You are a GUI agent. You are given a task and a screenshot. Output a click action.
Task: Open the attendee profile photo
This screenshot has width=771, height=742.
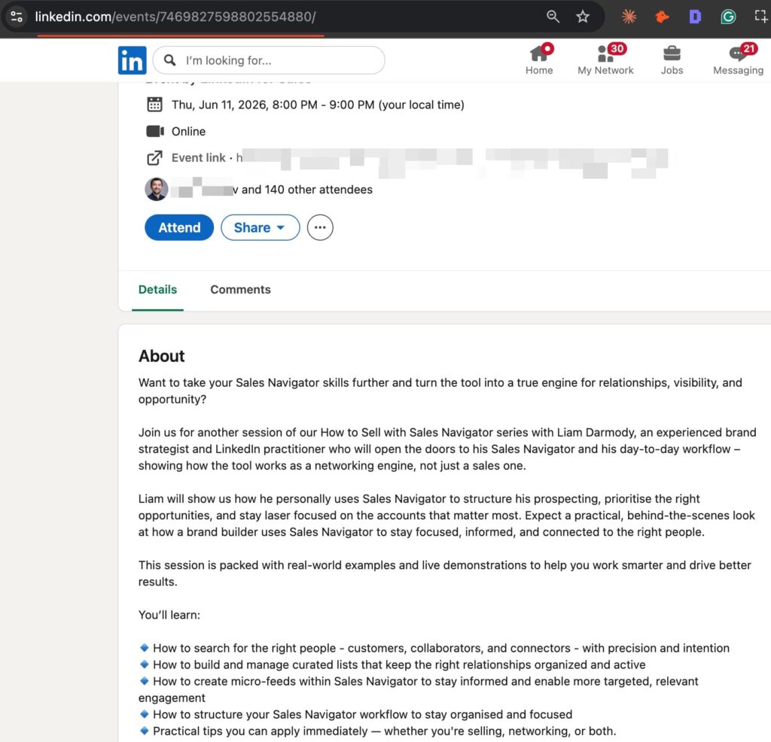pyautogui.click(x=157, y=189)
